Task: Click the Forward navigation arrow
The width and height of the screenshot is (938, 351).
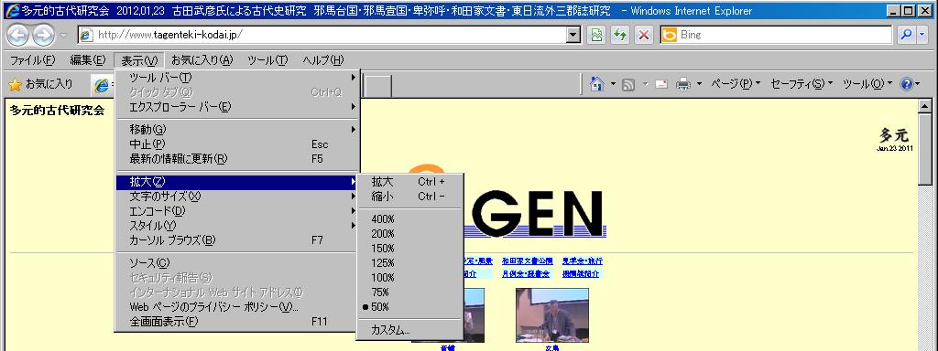Action: coord(43,36)
